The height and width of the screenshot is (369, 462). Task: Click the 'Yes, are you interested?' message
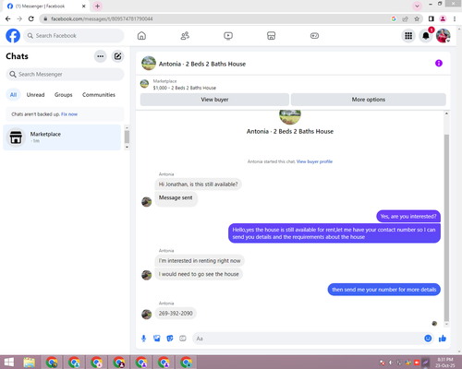pyautogui.click(x=408, y=217)
